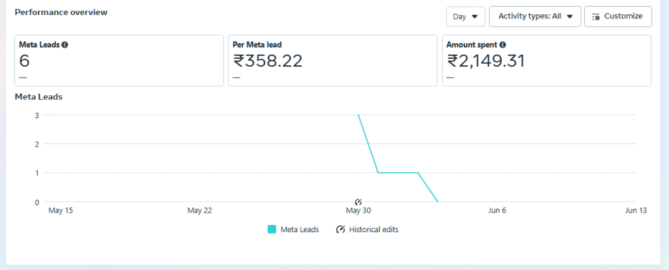Click the Day dropdown arrow
Viewport: 669px width, 270px height.
[x=474, y=16]
